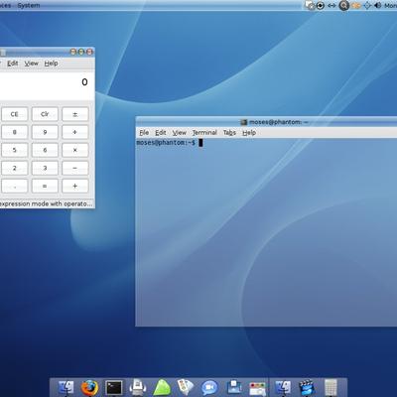The image size is (397, 397).
Task: Open the blue video chat bubble dock icon
Action: (209, 387)
